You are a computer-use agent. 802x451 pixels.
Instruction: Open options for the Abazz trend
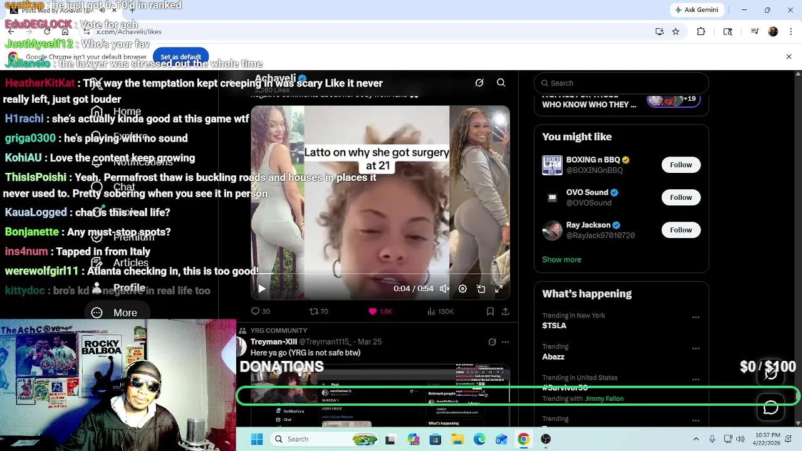695,348
